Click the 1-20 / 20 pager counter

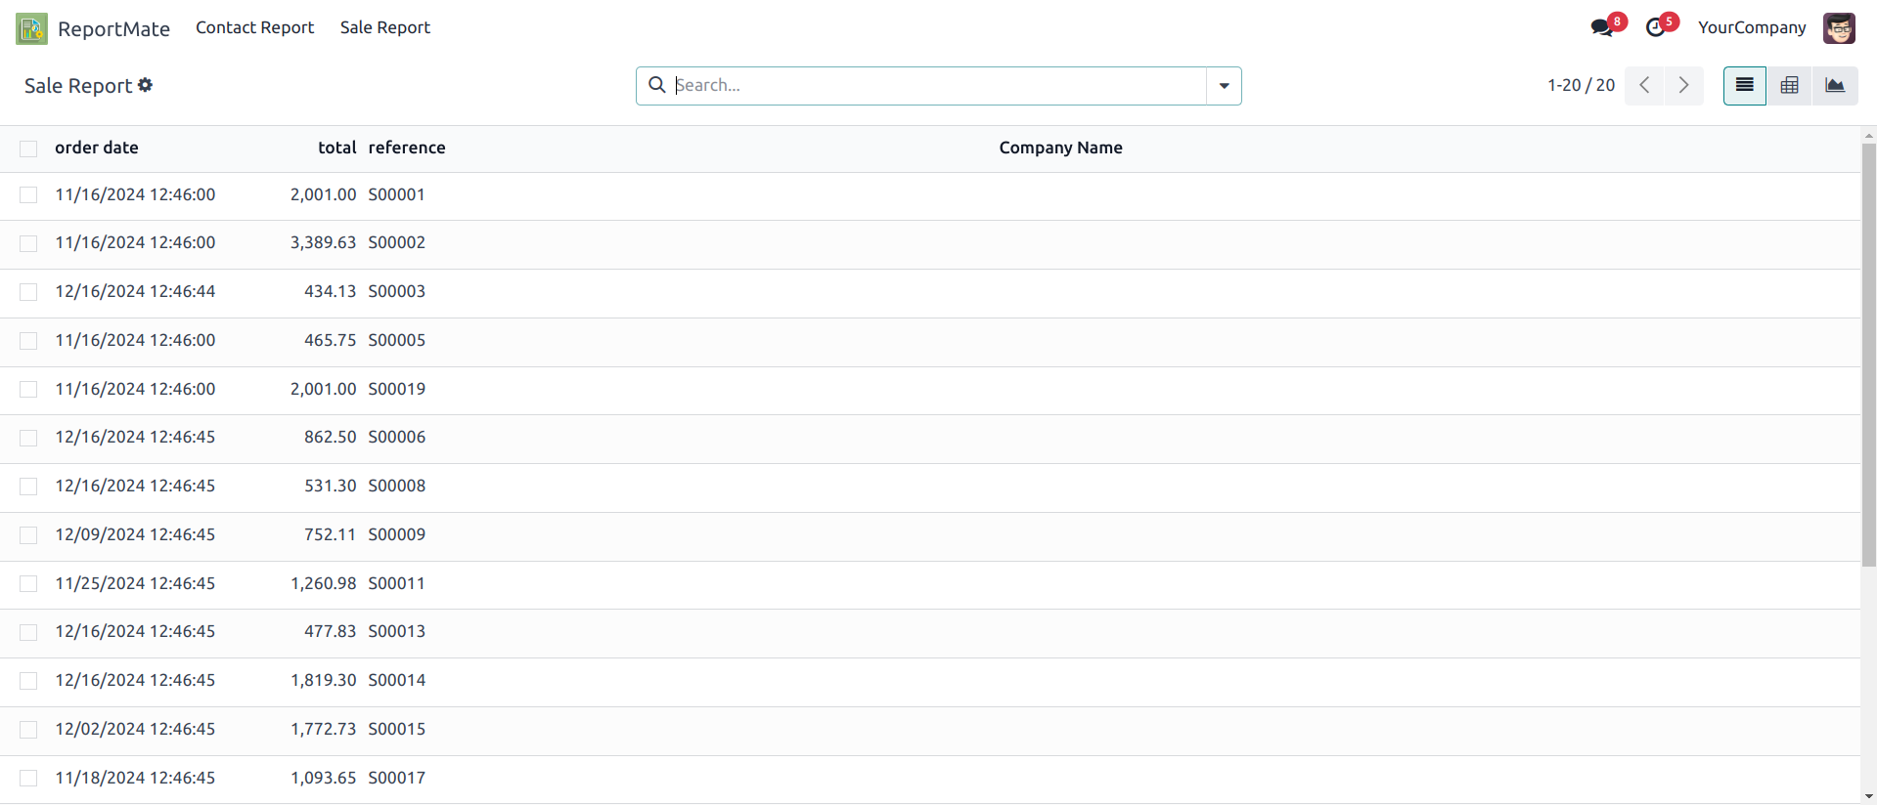pyautogui.click(x=1581, y=86)
